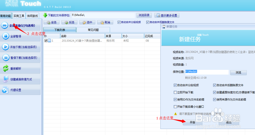Switch to 休闲游戏 tab
The height and width of the screenshot is (135, 255).
32,16
